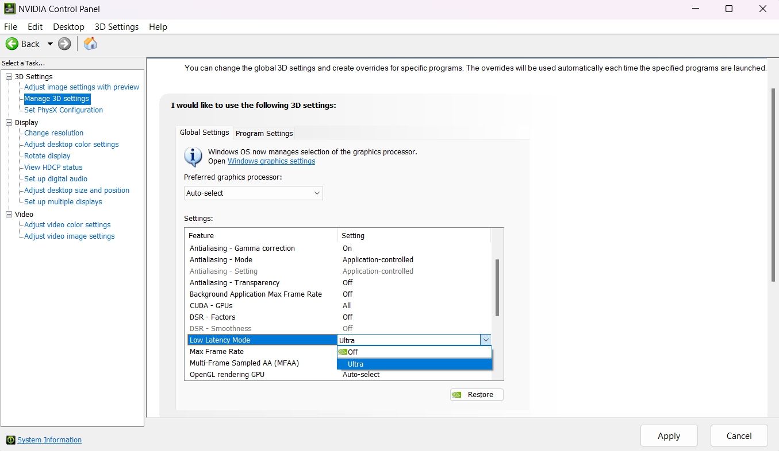Viewport: 779px width, 451px height.
Task: Click the Display tree label
Action: (26, 123)
